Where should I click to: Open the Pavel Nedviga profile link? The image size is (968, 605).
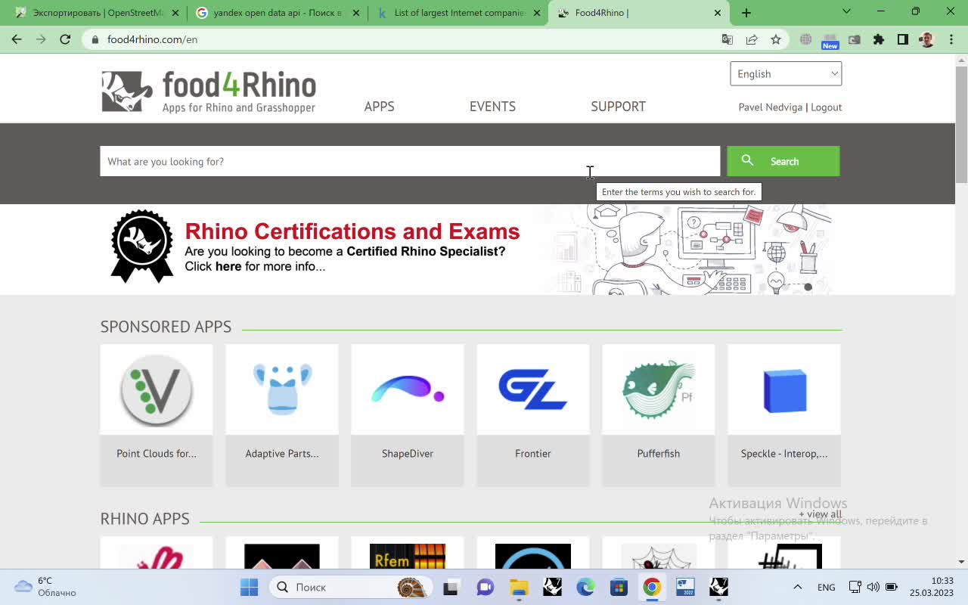point(771,107)
